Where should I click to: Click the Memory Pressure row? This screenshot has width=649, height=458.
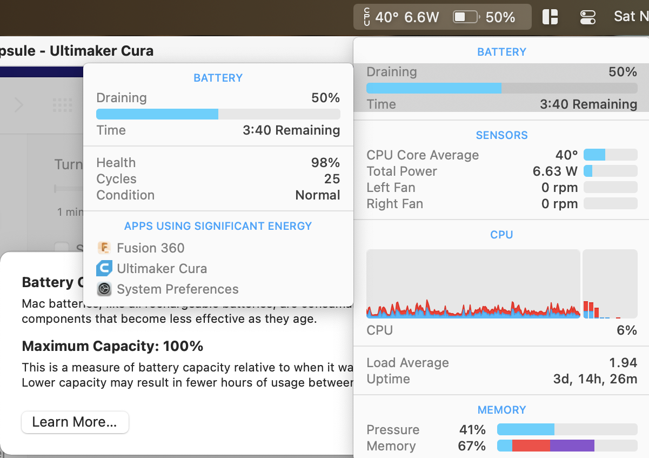[501, 430]
